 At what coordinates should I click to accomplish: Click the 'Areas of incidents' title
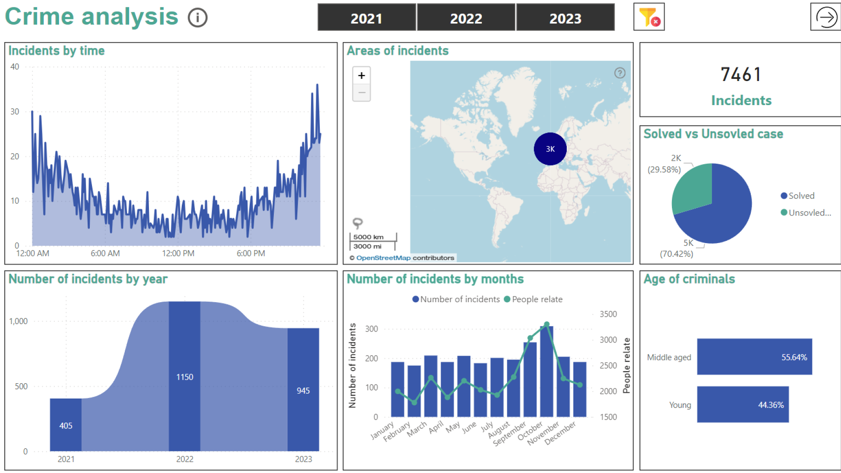[x=398, y=51]
